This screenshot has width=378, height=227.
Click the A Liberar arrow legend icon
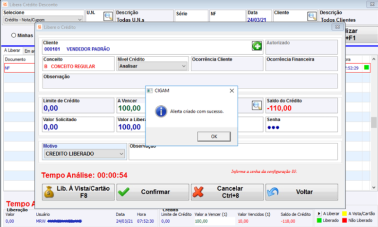point(319,213)
